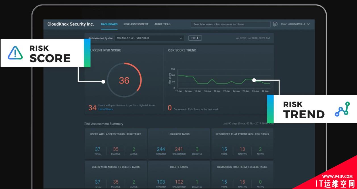Viewport: 357px width, 189px height.
Task: Select unexecuted 102 delete tasks
Action: pos(179,182)
